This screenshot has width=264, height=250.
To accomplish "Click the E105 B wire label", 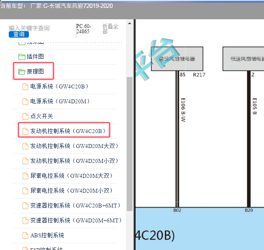I will [254, 106].
